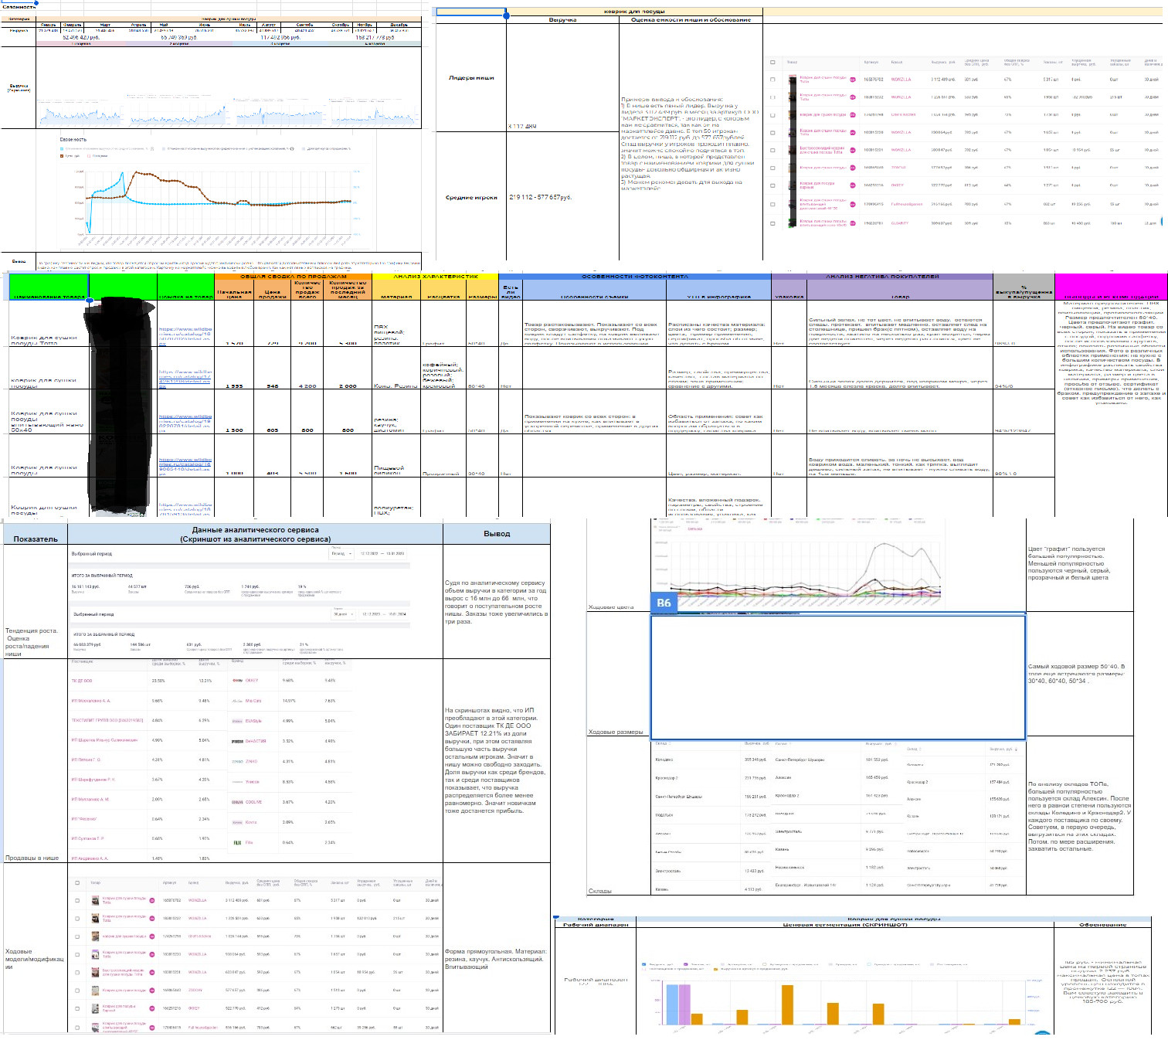Click the OKKEY brand logo in sellers table
This screenshot has width=1168, height=1040.
237,681
